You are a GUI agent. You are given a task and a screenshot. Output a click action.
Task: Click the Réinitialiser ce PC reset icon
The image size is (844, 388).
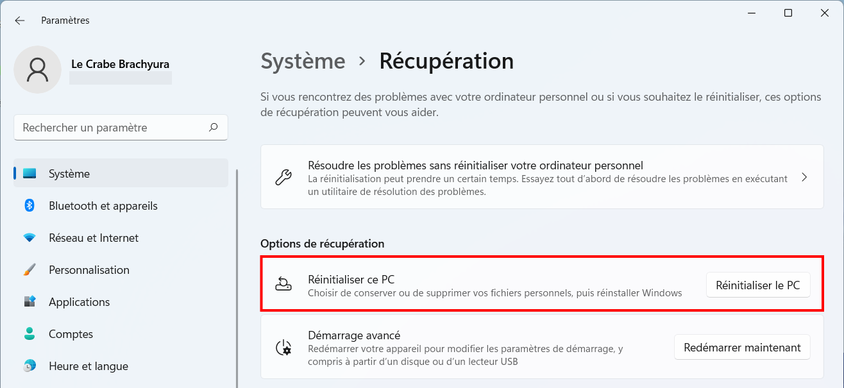pos(283,285)
